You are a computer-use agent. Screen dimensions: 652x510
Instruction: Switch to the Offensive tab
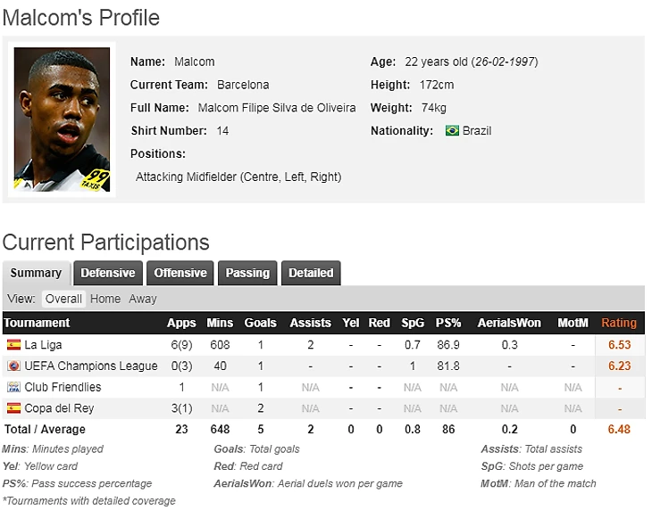[180, 273]
